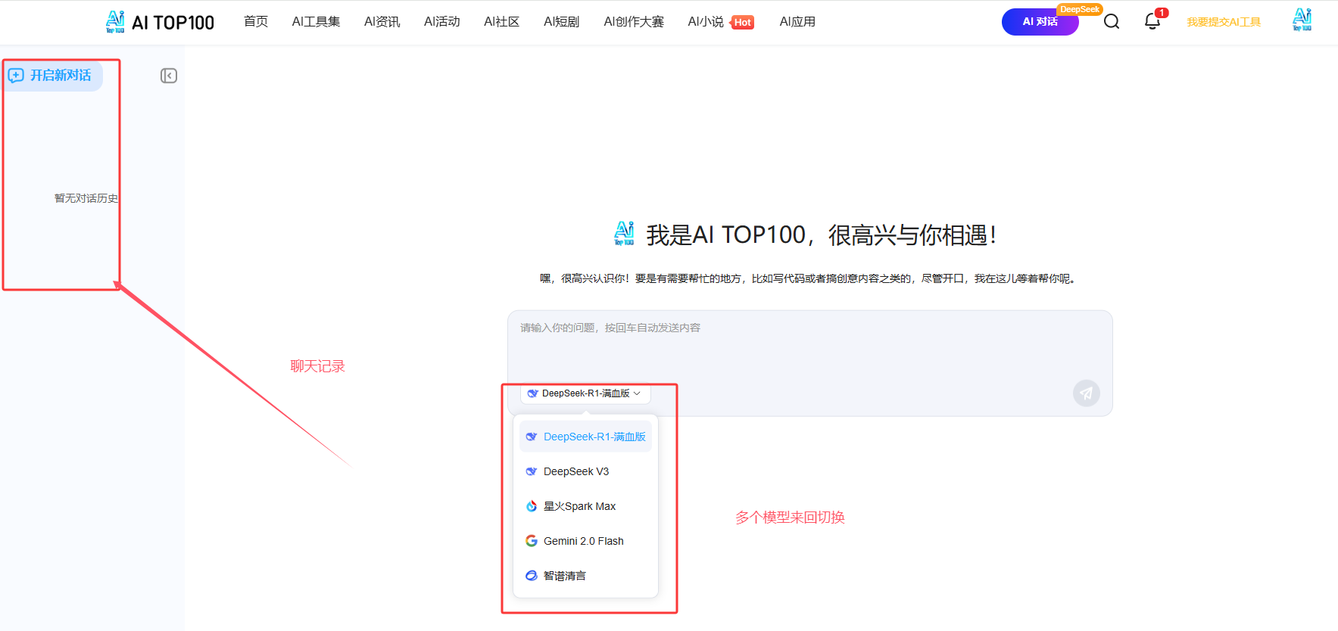Click the 暂无对话历史 text in sidebar
Image resolution: width=1338 pixels, height=631 pixels.
(x=86, y=198)
